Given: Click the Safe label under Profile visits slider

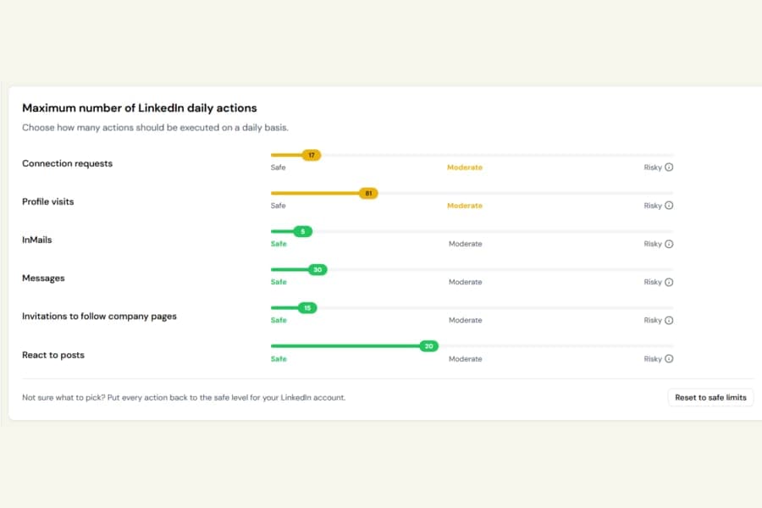Looking at the screenshot, I should (278, 206).
